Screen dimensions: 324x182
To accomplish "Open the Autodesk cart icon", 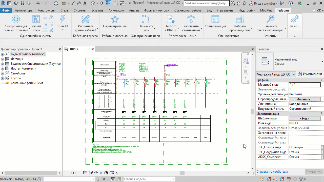I will pos(282,3).
